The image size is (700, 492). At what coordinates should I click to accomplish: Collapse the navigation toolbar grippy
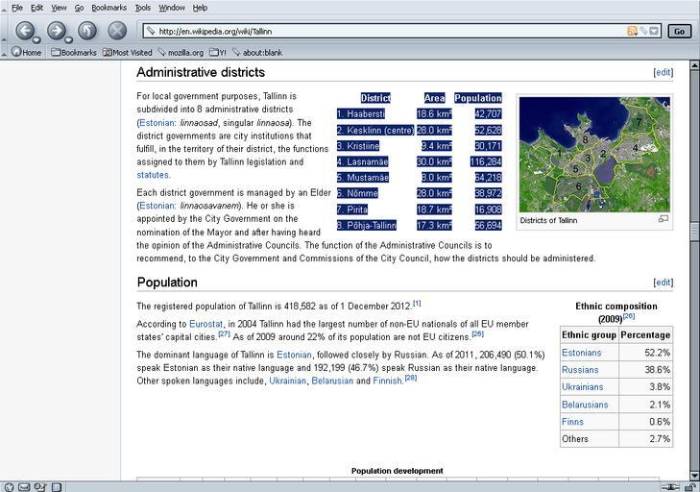tap(4, 31)
